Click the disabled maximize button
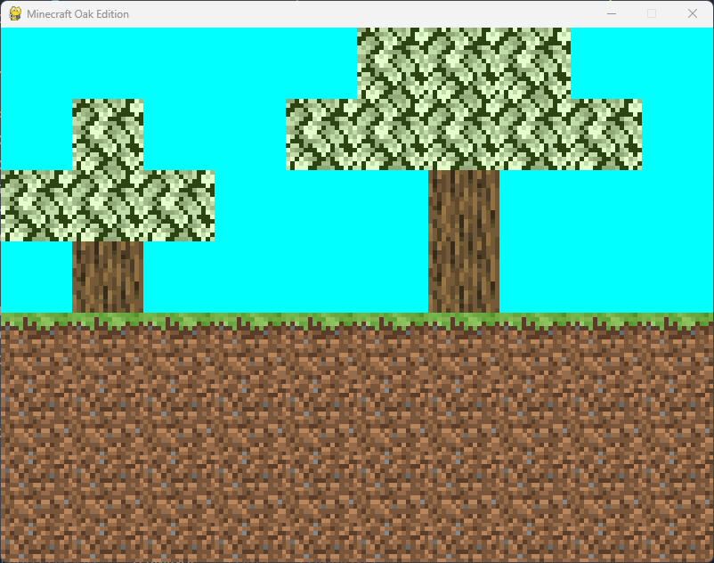Screen dimensions: 714x563 pyautogui.click(x=652, y=13)
